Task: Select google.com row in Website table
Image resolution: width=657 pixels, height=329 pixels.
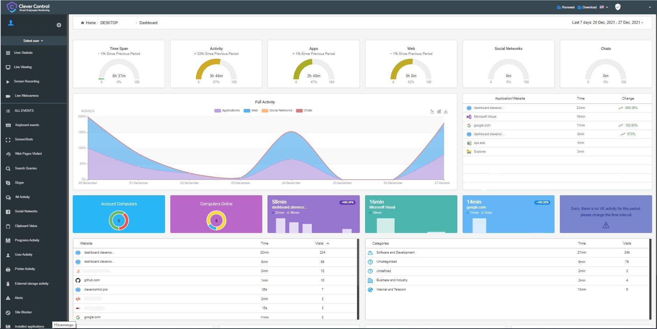Action: (215, 317)
